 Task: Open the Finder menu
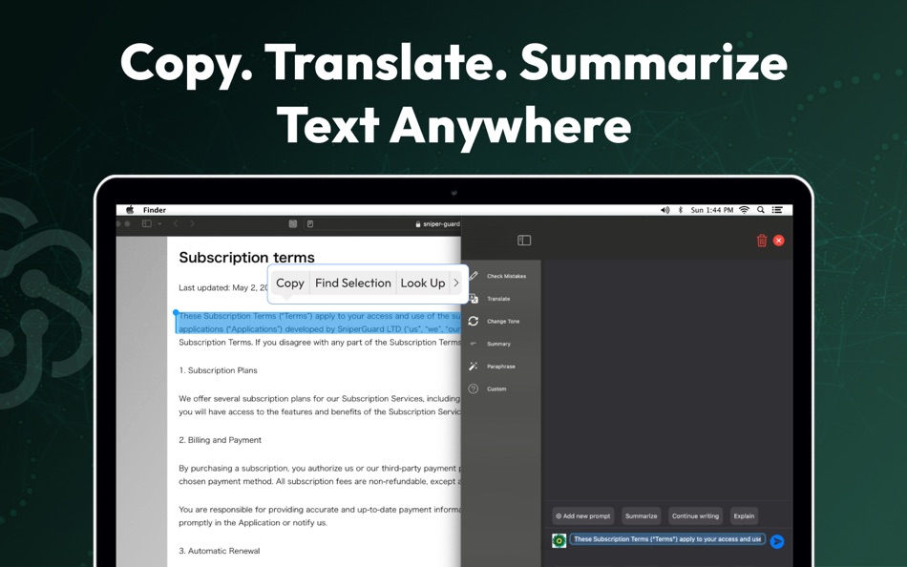155,210
